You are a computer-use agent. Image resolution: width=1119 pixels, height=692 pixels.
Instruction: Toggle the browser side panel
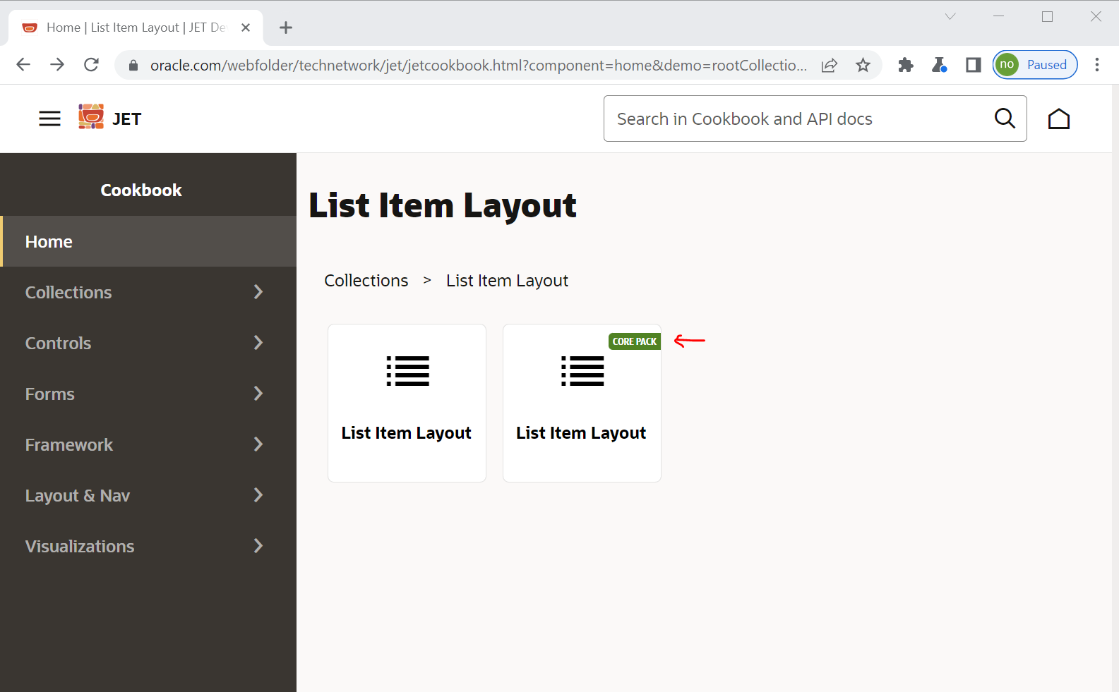click(973, 66)
